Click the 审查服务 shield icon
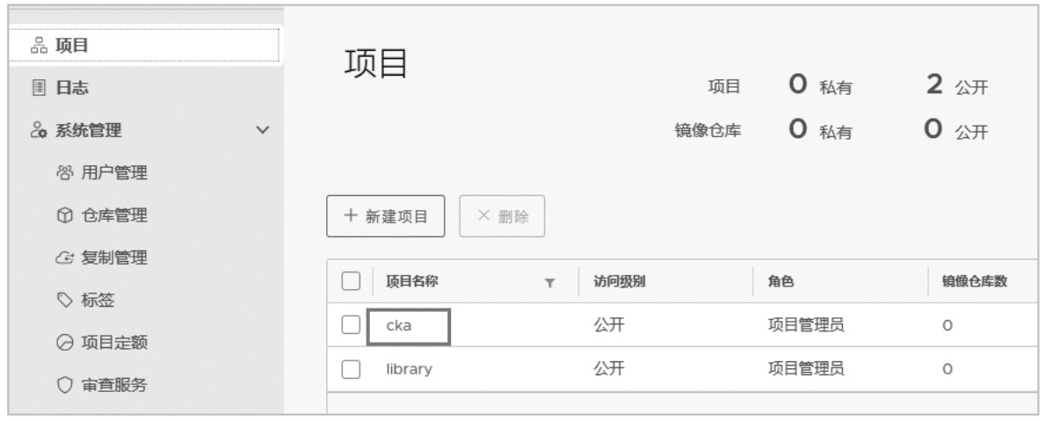The width and height of the screenshot is (1045, 421). (x=65, y=385)
